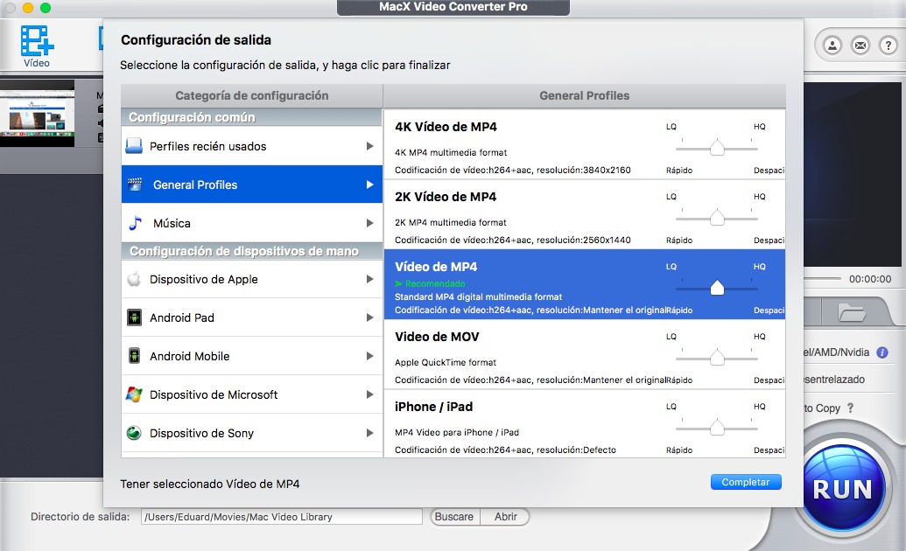Click the Perfiles recién usados icon

pos(134,146)
